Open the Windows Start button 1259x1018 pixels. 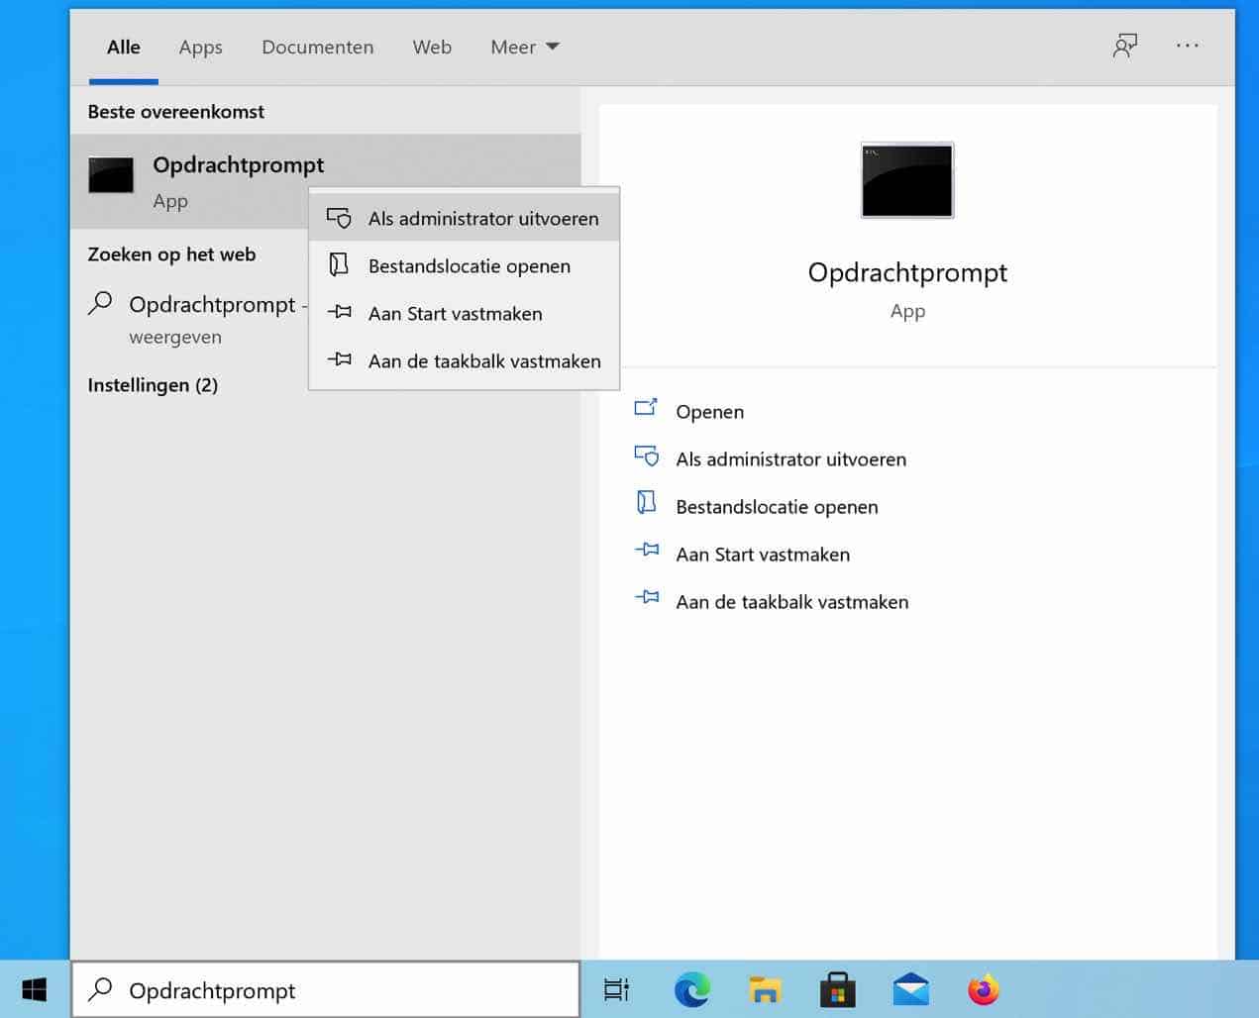(x=35, y=989)
